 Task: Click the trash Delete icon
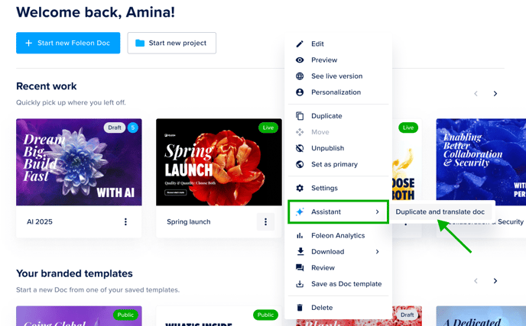pyautogui.click(x=300, y=308)
